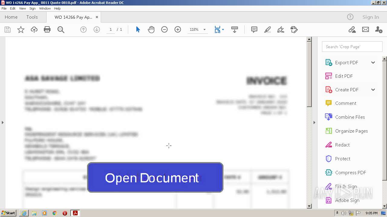Add a sticky note comment icon

pos(254,30)
